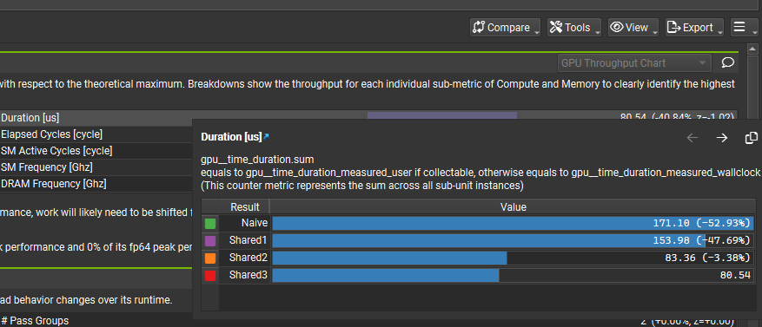762x327 pixels.
Task: Click the Tools wrench icon
Action: pyautogui.click(x=556, y=27)
